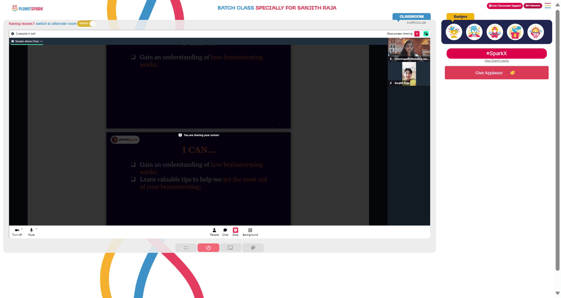Open the hamburger menu
The image size is (561, 298).
tap(548, 6)
